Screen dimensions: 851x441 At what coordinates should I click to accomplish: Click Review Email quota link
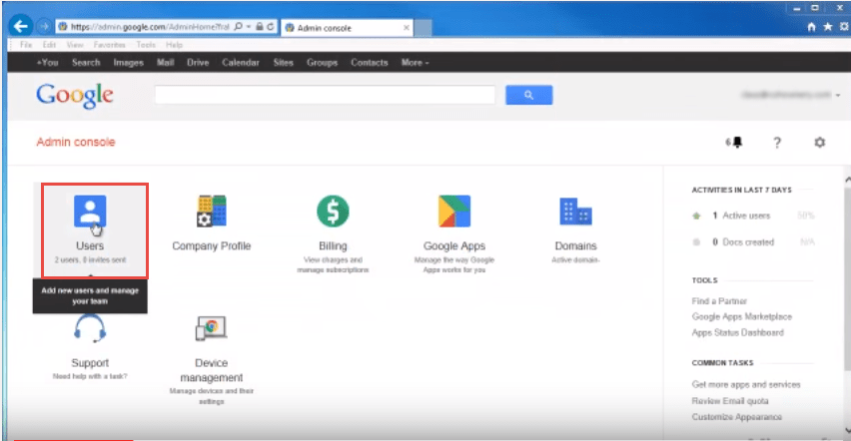730,401
